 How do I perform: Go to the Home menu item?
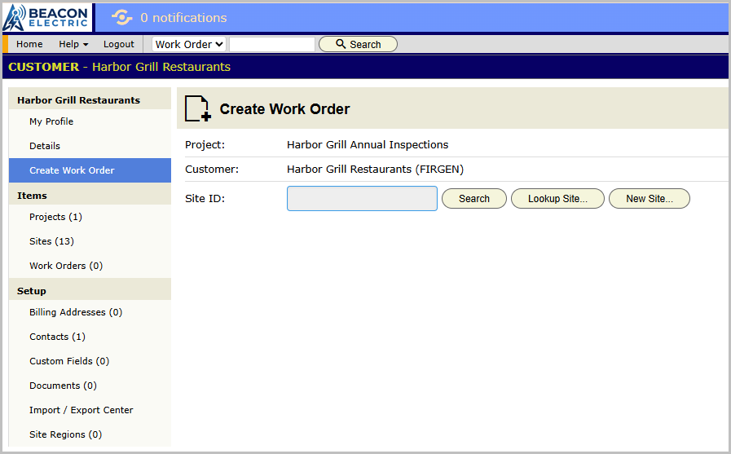(29, 44)
